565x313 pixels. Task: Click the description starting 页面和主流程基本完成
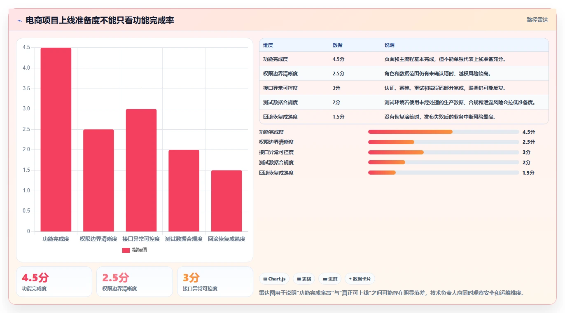click(x=445, y=59)
